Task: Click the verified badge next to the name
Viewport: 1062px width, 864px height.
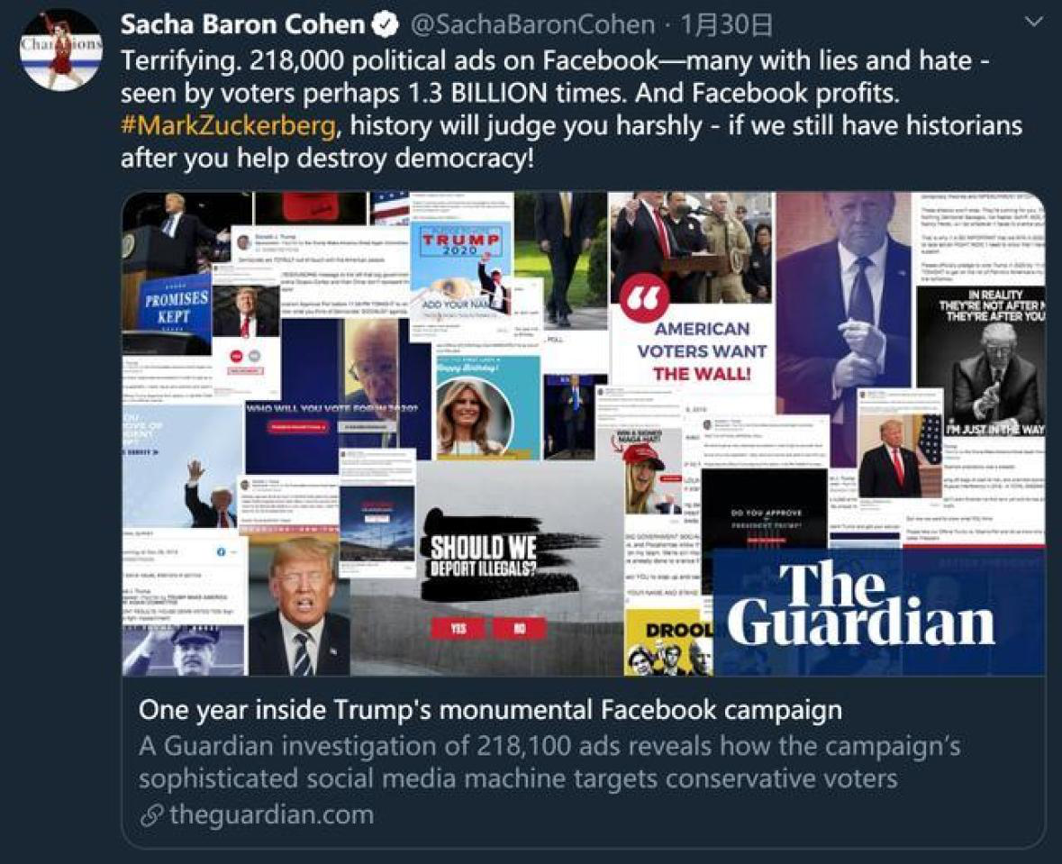Action: 386,25
